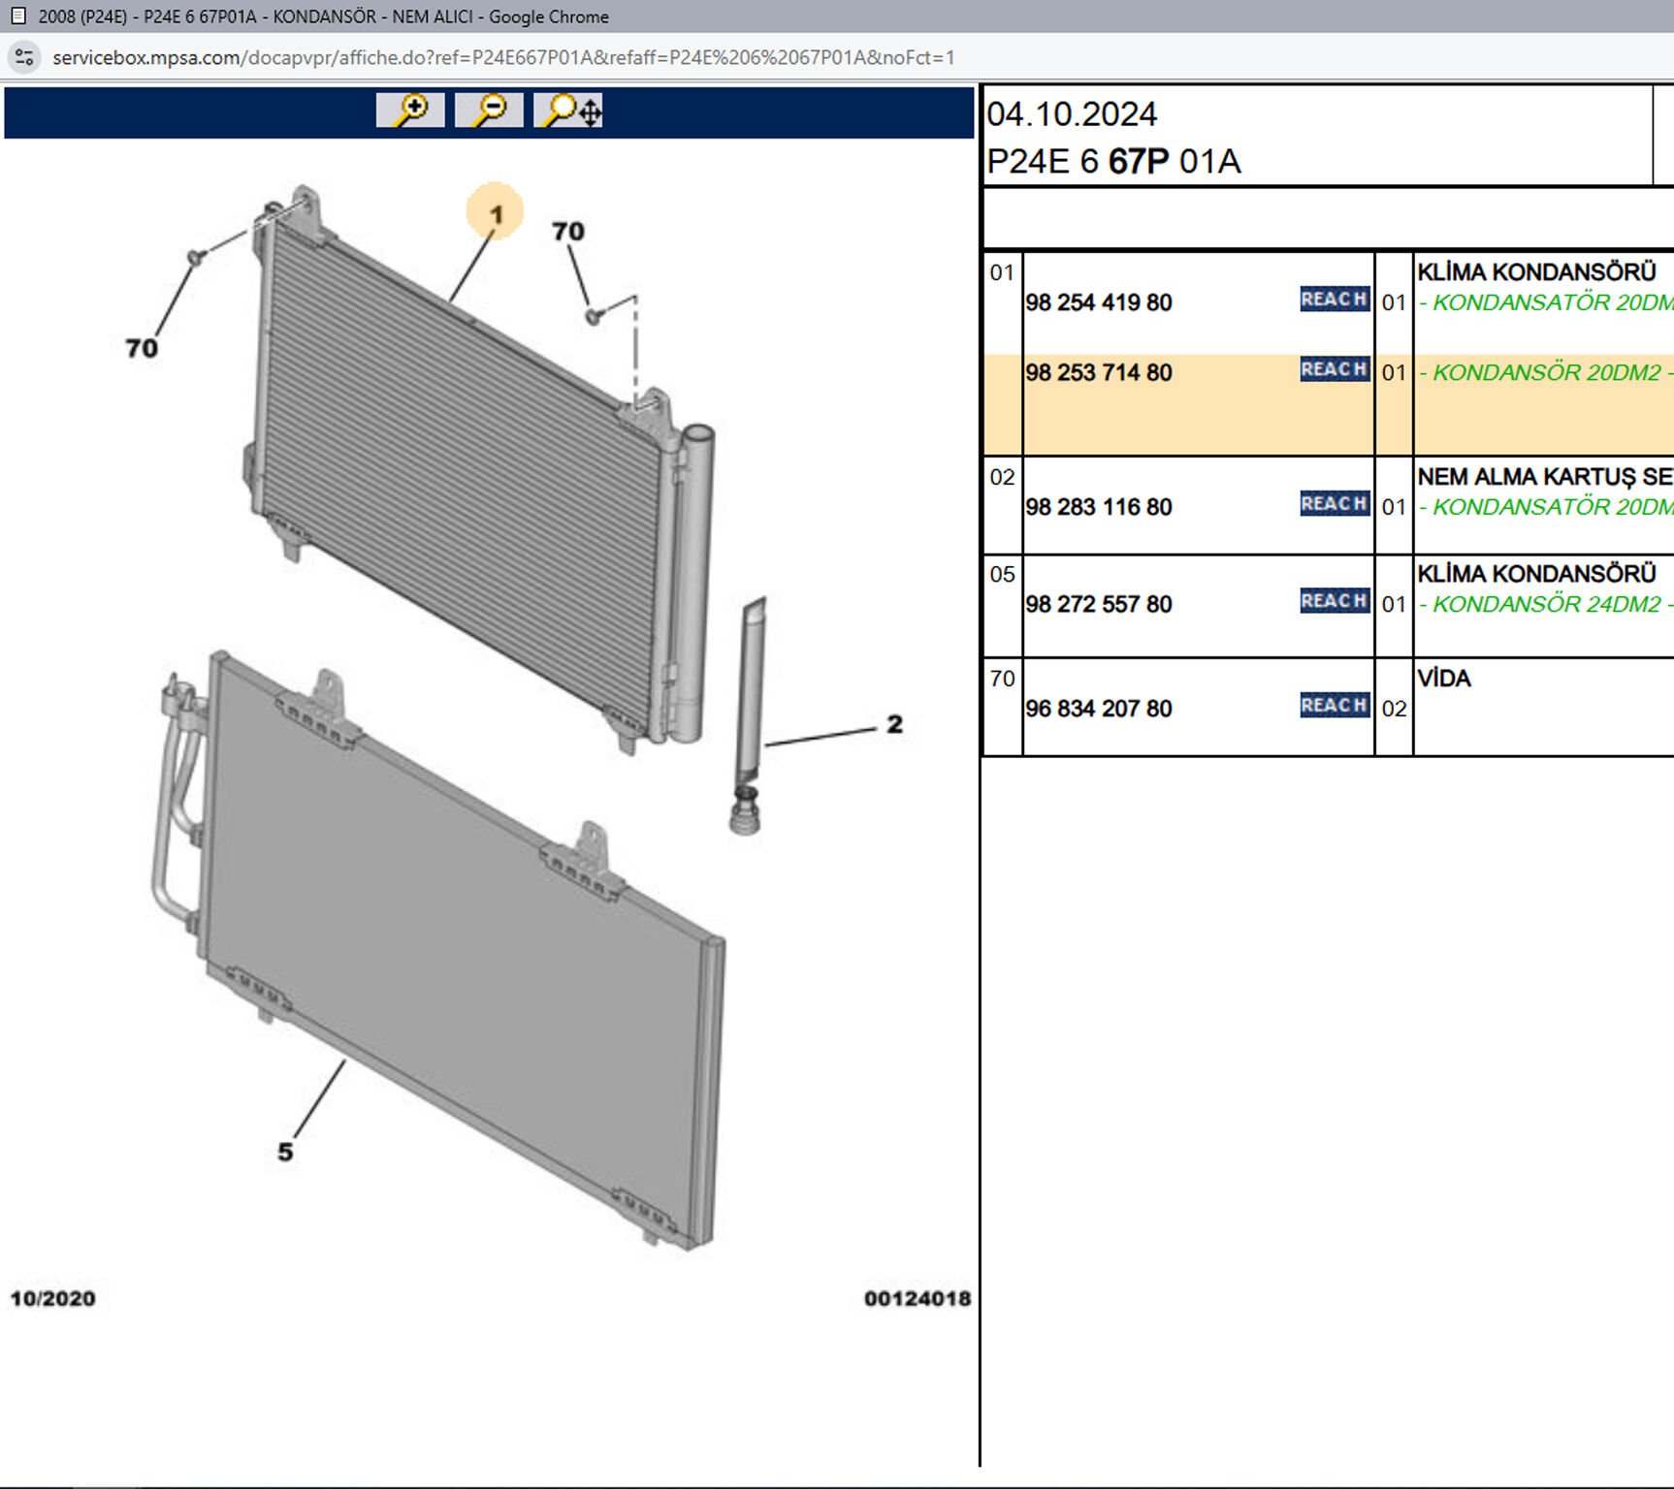
Task: Select highlighted callout 1 on the diagram
Action: (496, 213)
